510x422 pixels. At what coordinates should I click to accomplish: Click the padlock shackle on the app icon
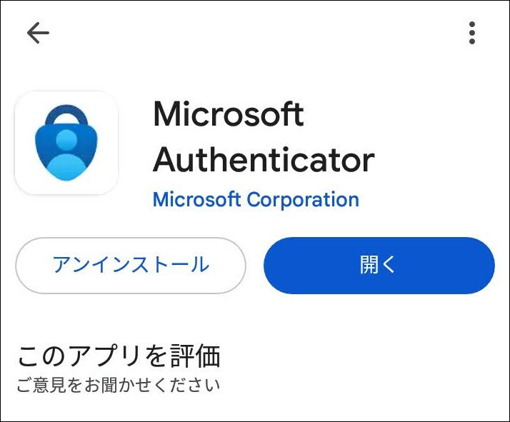(66, 116)
